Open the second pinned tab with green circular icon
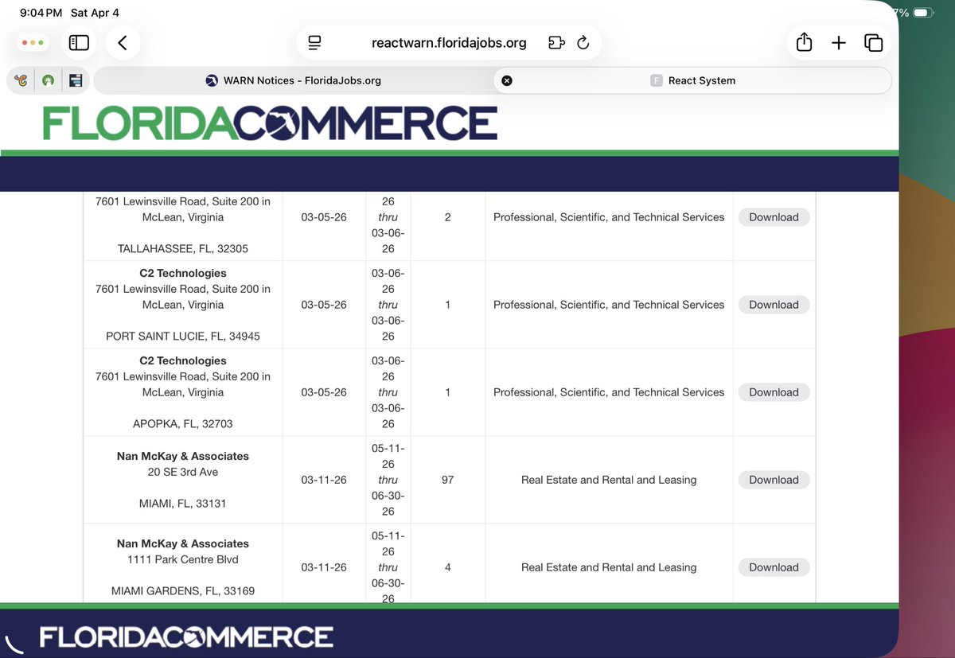This screenshot has height=658, width=955. 48,80
